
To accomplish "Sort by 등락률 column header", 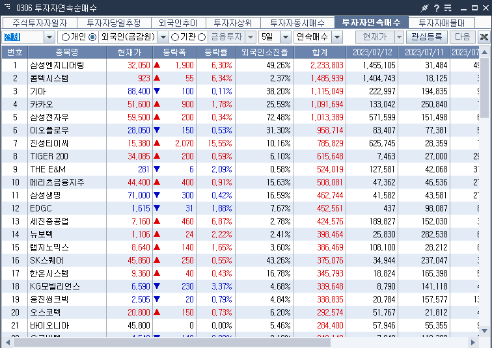I will tap(216, 52).
